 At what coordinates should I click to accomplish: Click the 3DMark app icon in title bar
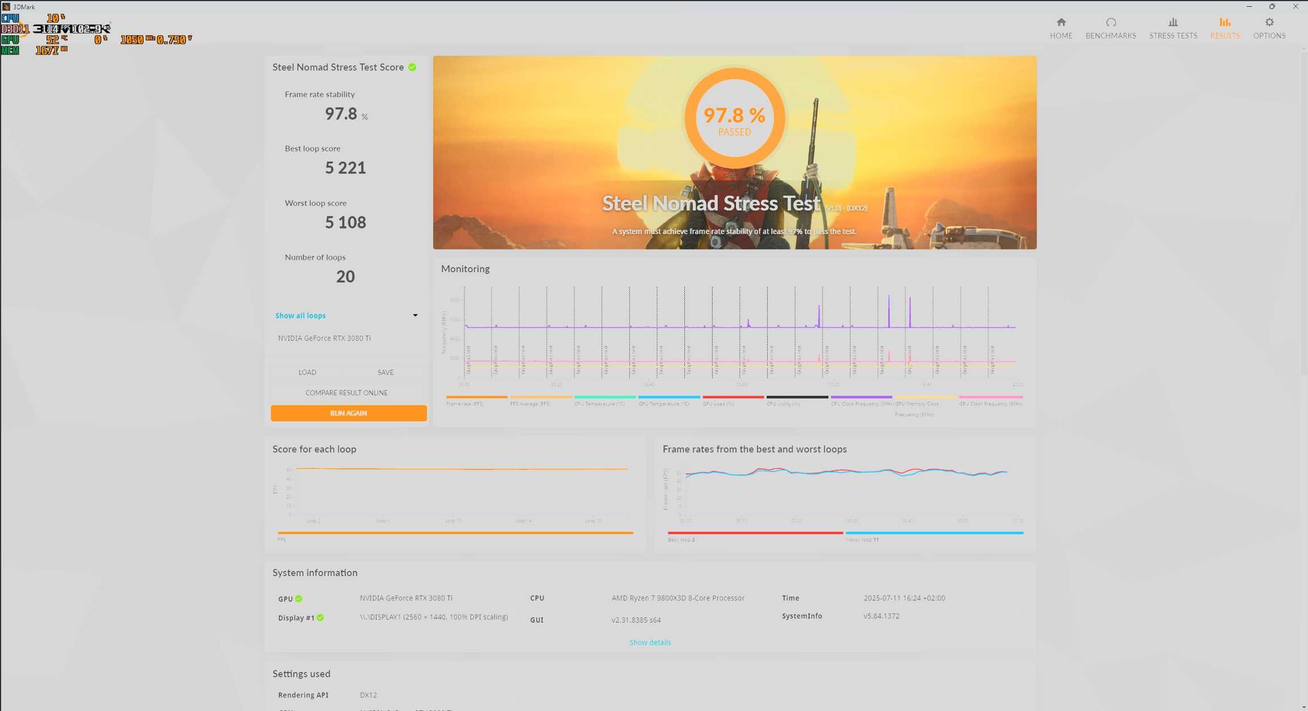point(6,7)
